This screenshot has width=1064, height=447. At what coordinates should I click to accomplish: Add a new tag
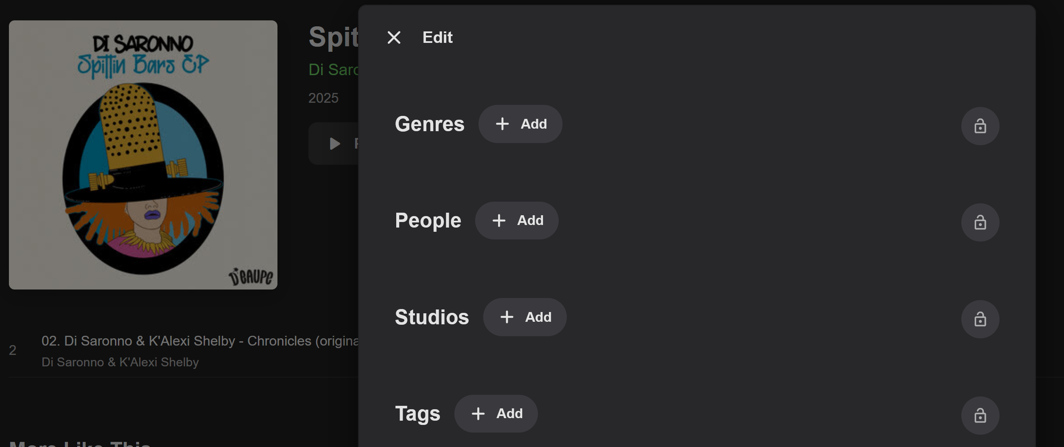click(x=496, y=413)
